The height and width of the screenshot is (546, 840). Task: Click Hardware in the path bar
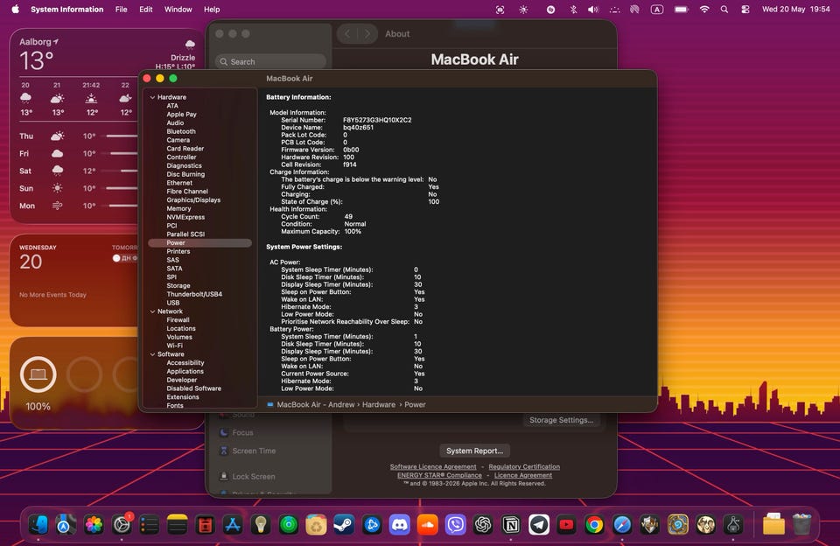(378, 405)
